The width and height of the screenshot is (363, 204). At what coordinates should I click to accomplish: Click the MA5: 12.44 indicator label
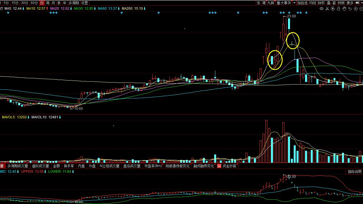tap(13, 9)
